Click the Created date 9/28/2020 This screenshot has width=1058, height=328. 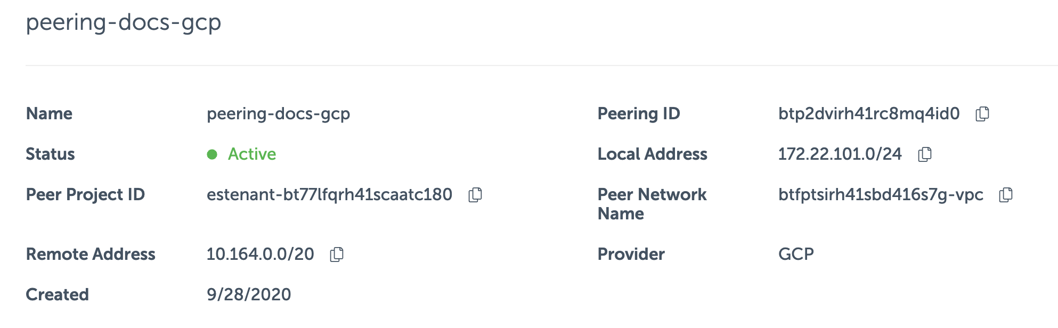[x=248, y=293]
